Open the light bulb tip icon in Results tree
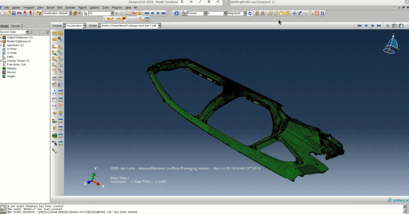 click(x=47, y=32)
